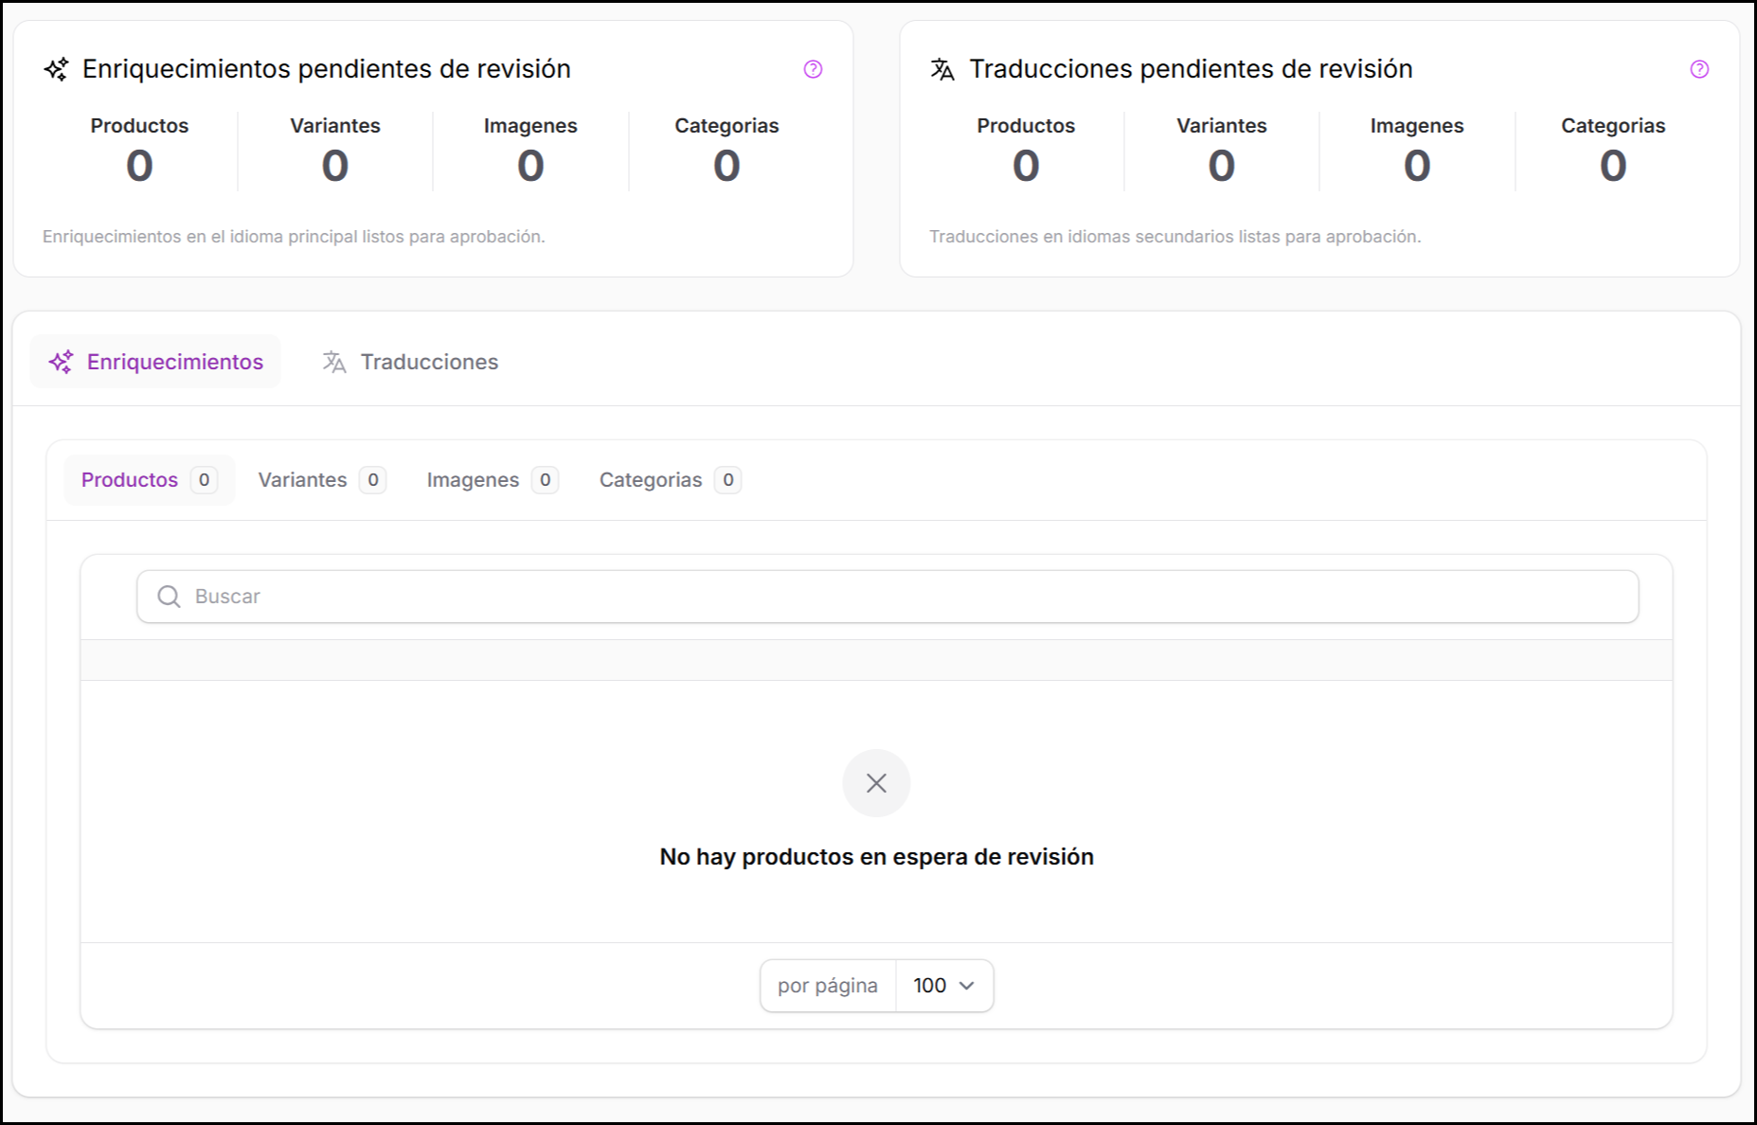Click Productos count in Enriquecimientos pendientes card
Image resolution: width=1757 pixels, height=1125 pixels.
click(139, 167)
